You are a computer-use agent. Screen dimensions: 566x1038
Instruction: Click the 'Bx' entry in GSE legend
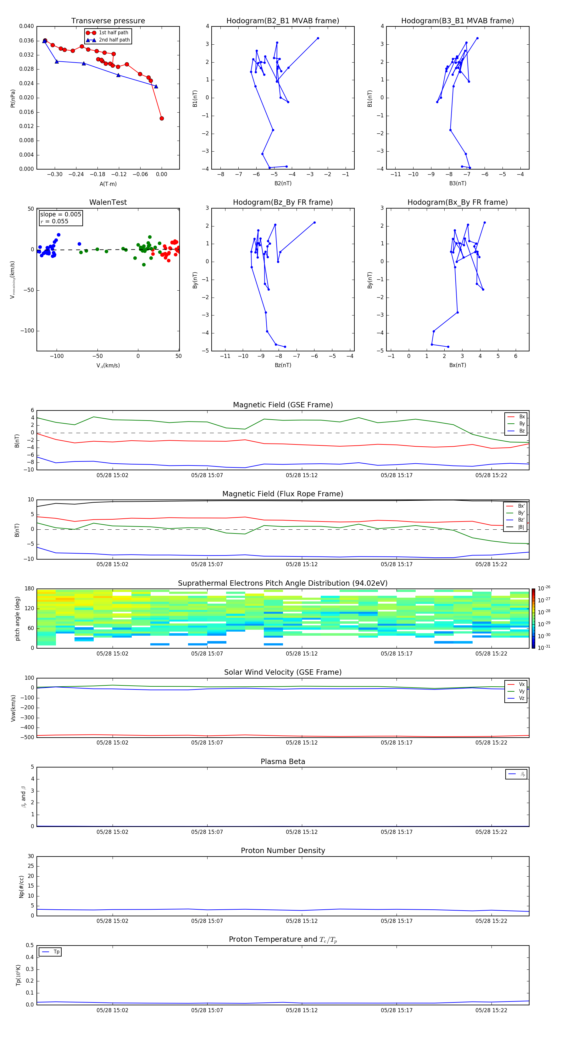[516, 417]
